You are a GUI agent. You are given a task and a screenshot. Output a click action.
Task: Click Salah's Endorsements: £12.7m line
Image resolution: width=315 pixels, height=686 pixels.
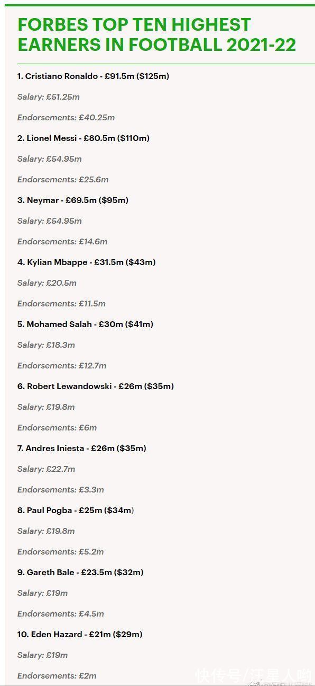tap(62, 366)
